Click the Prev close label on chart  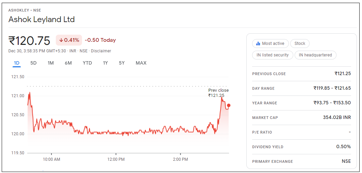point(218,90)
